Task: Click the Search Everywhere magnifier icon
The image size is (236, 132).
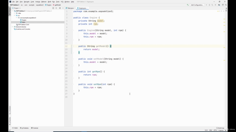Action: pyautogui.click(x=226, y=5)
